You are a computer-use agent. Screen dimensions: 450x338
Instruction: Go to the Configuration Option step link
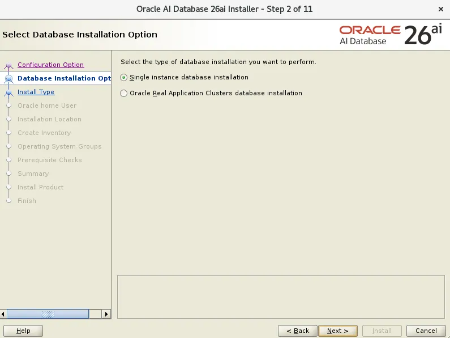(x=51, y=65)
